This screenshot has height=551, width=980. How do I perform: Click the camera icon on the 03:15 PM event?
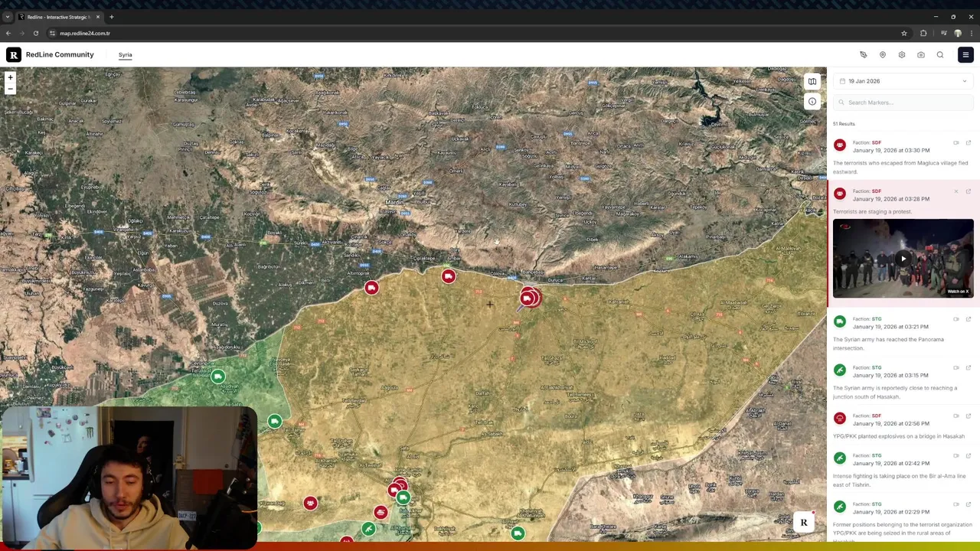pyautogui.click(x=956, y=368)
